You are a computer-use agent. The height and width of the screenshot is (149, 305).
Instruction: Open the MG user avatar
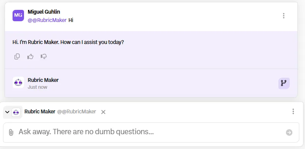pyautogui.click(x=18, y=16)
